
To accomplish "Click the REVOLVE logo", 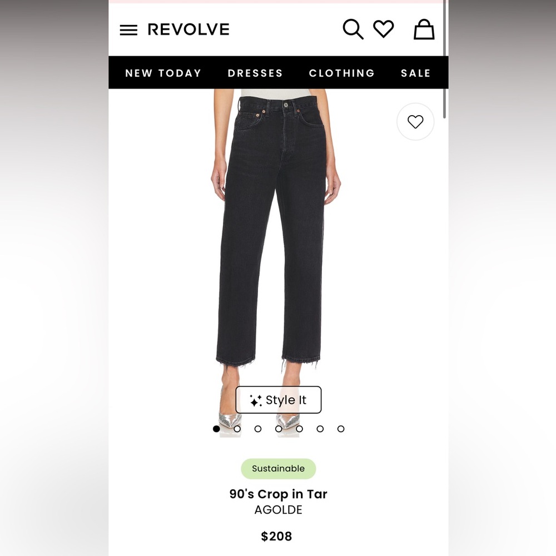I will click(188, 29).
